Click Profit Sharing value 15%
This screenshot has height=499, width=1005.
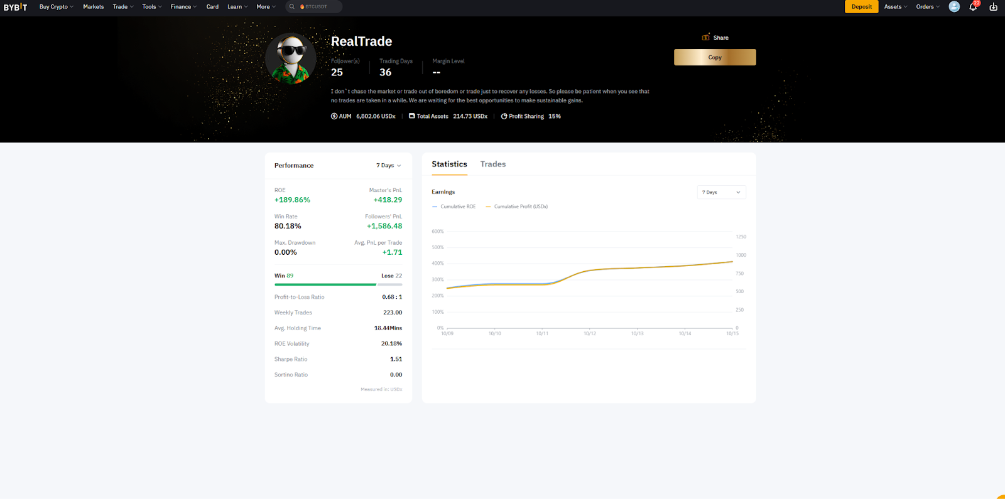[x=555, y=116]
